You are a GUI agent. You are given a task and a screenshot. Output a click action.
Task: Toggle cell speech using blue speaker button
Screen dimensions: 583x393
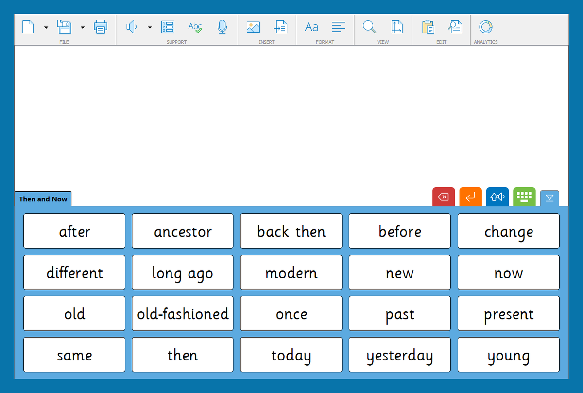[497, 197]
